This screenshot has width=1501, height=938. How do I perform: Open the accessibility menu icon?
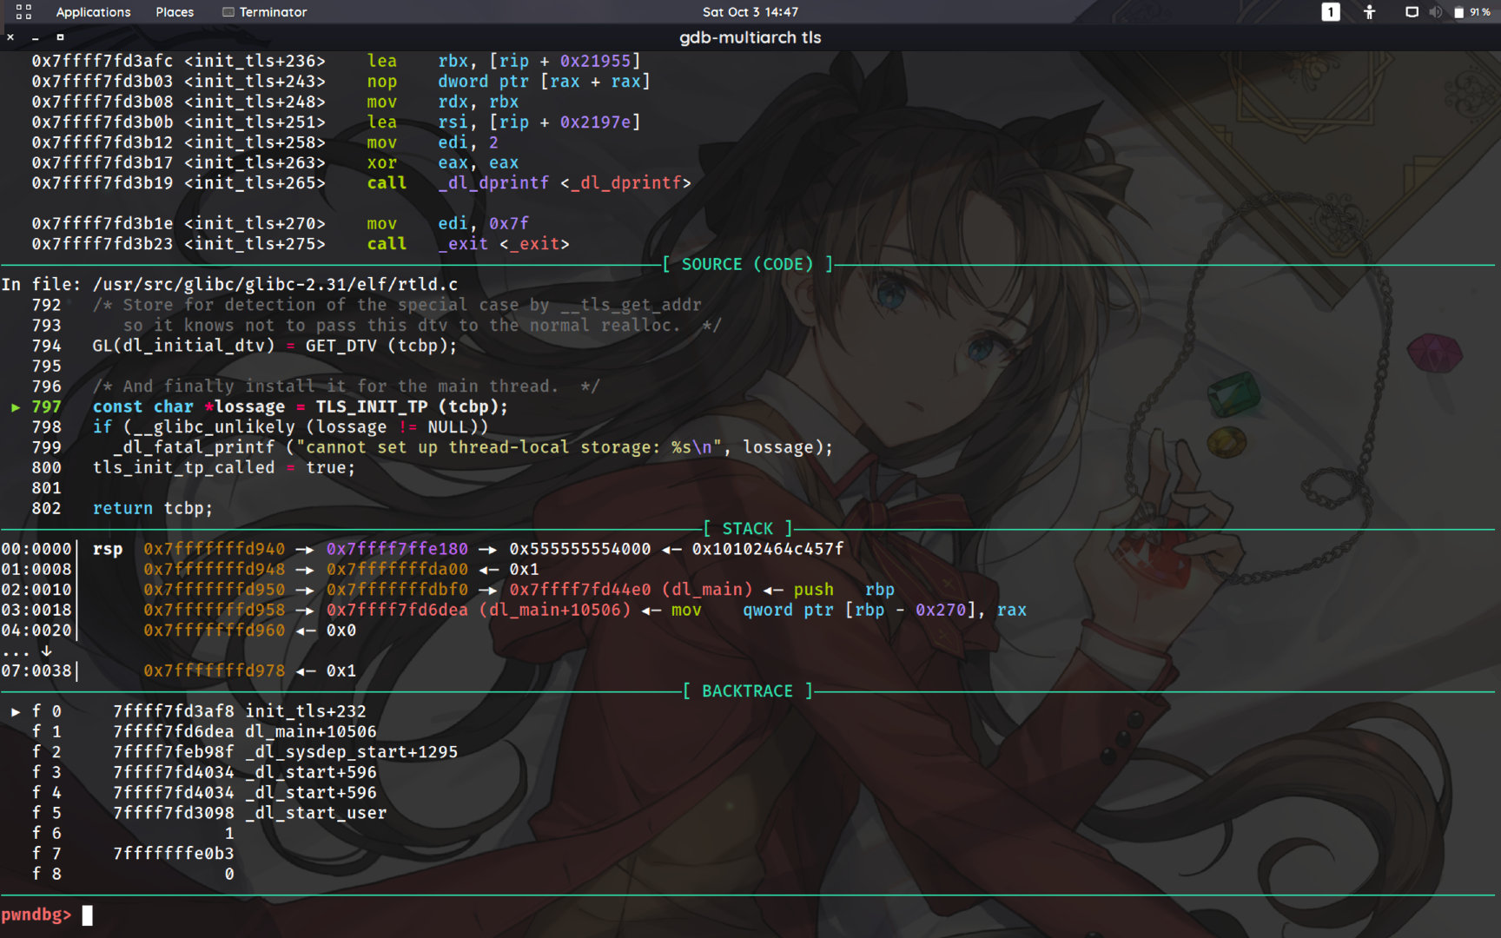[1370, 12]
